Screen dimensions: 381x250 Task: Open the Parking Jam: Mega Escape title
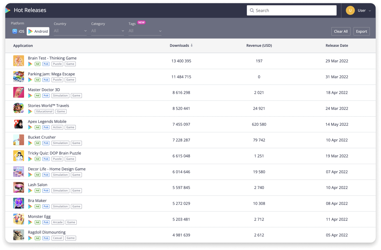[51, 74]
